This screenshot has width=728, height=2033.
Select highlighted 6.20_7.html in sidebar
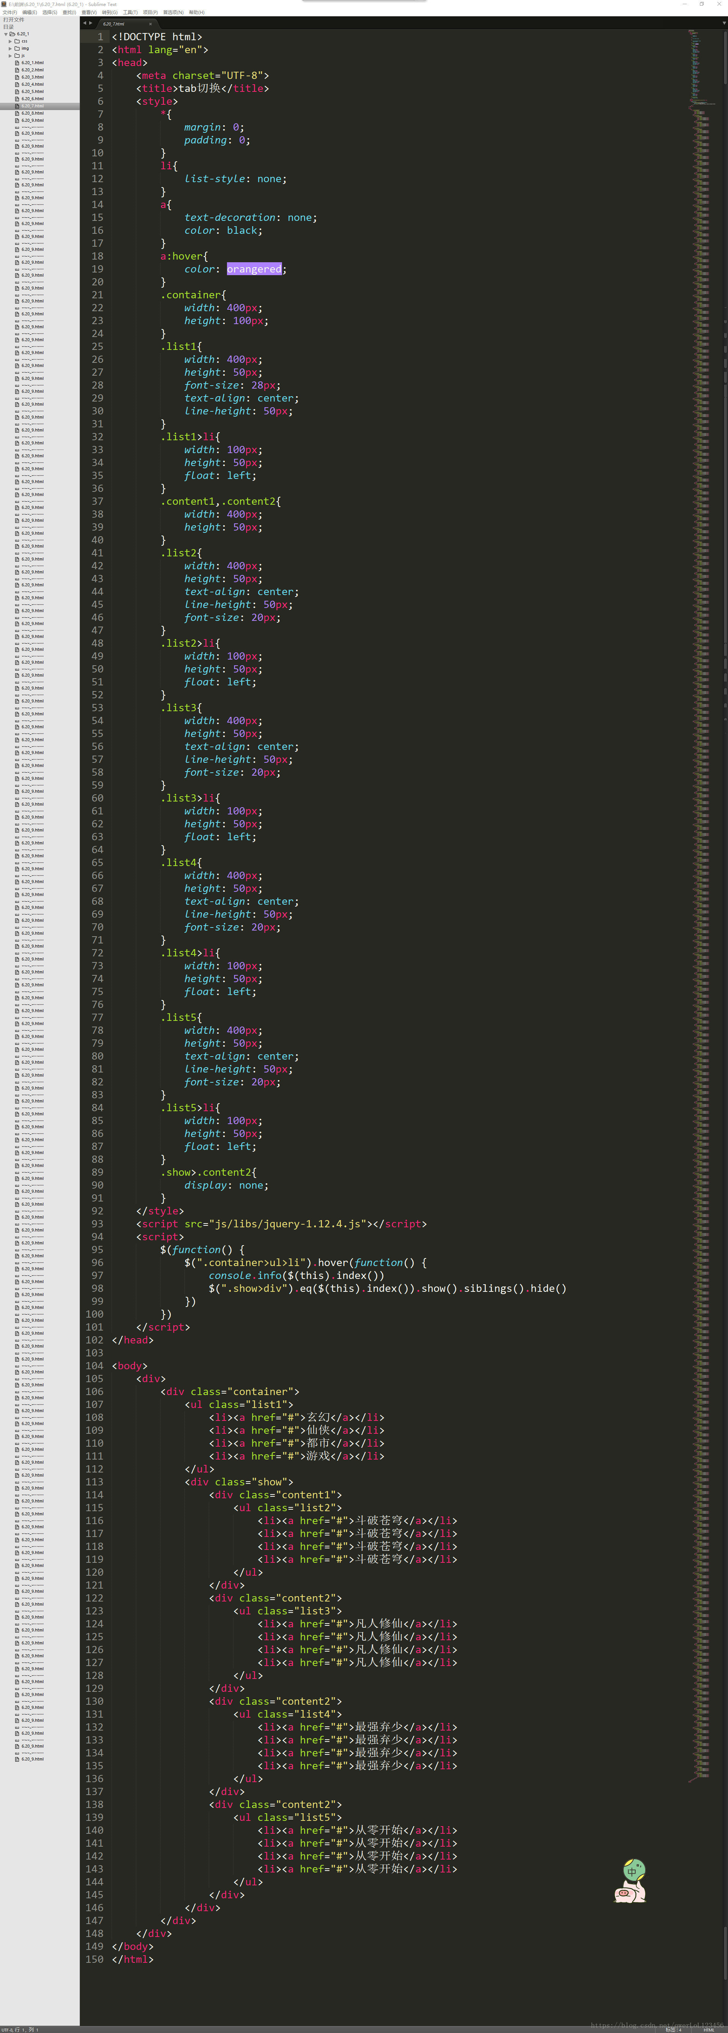pyautogui.click(x=39, y=106)
